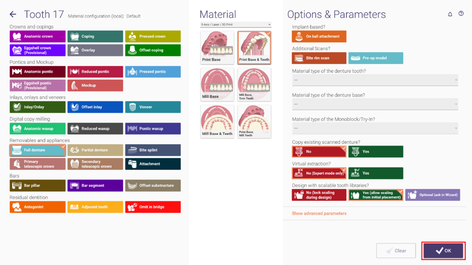
Task: Click the back arrow beside Tooth 17
Action: [x=13, y=14]
